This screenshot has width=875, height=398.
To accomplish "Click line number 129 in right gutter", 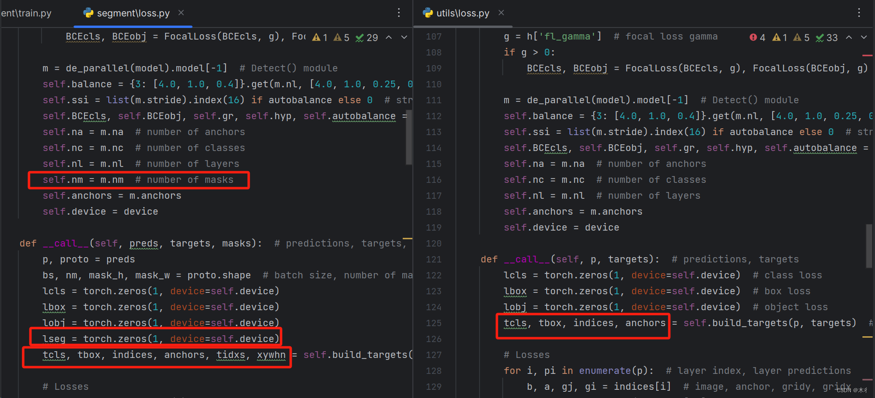I will point(434,387).
